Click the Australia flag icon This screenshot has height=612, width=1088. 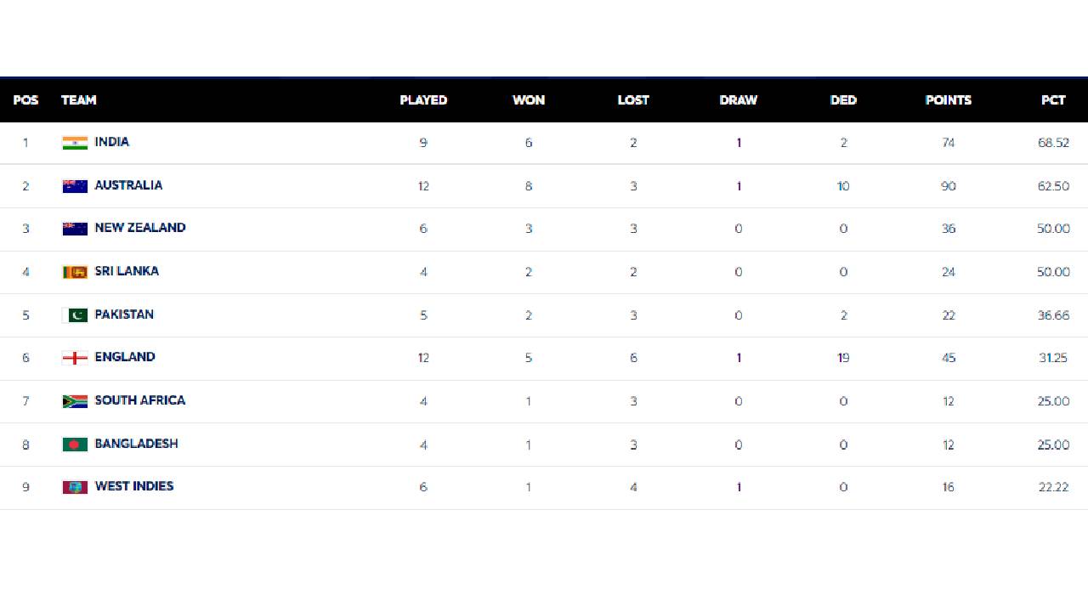75,186
